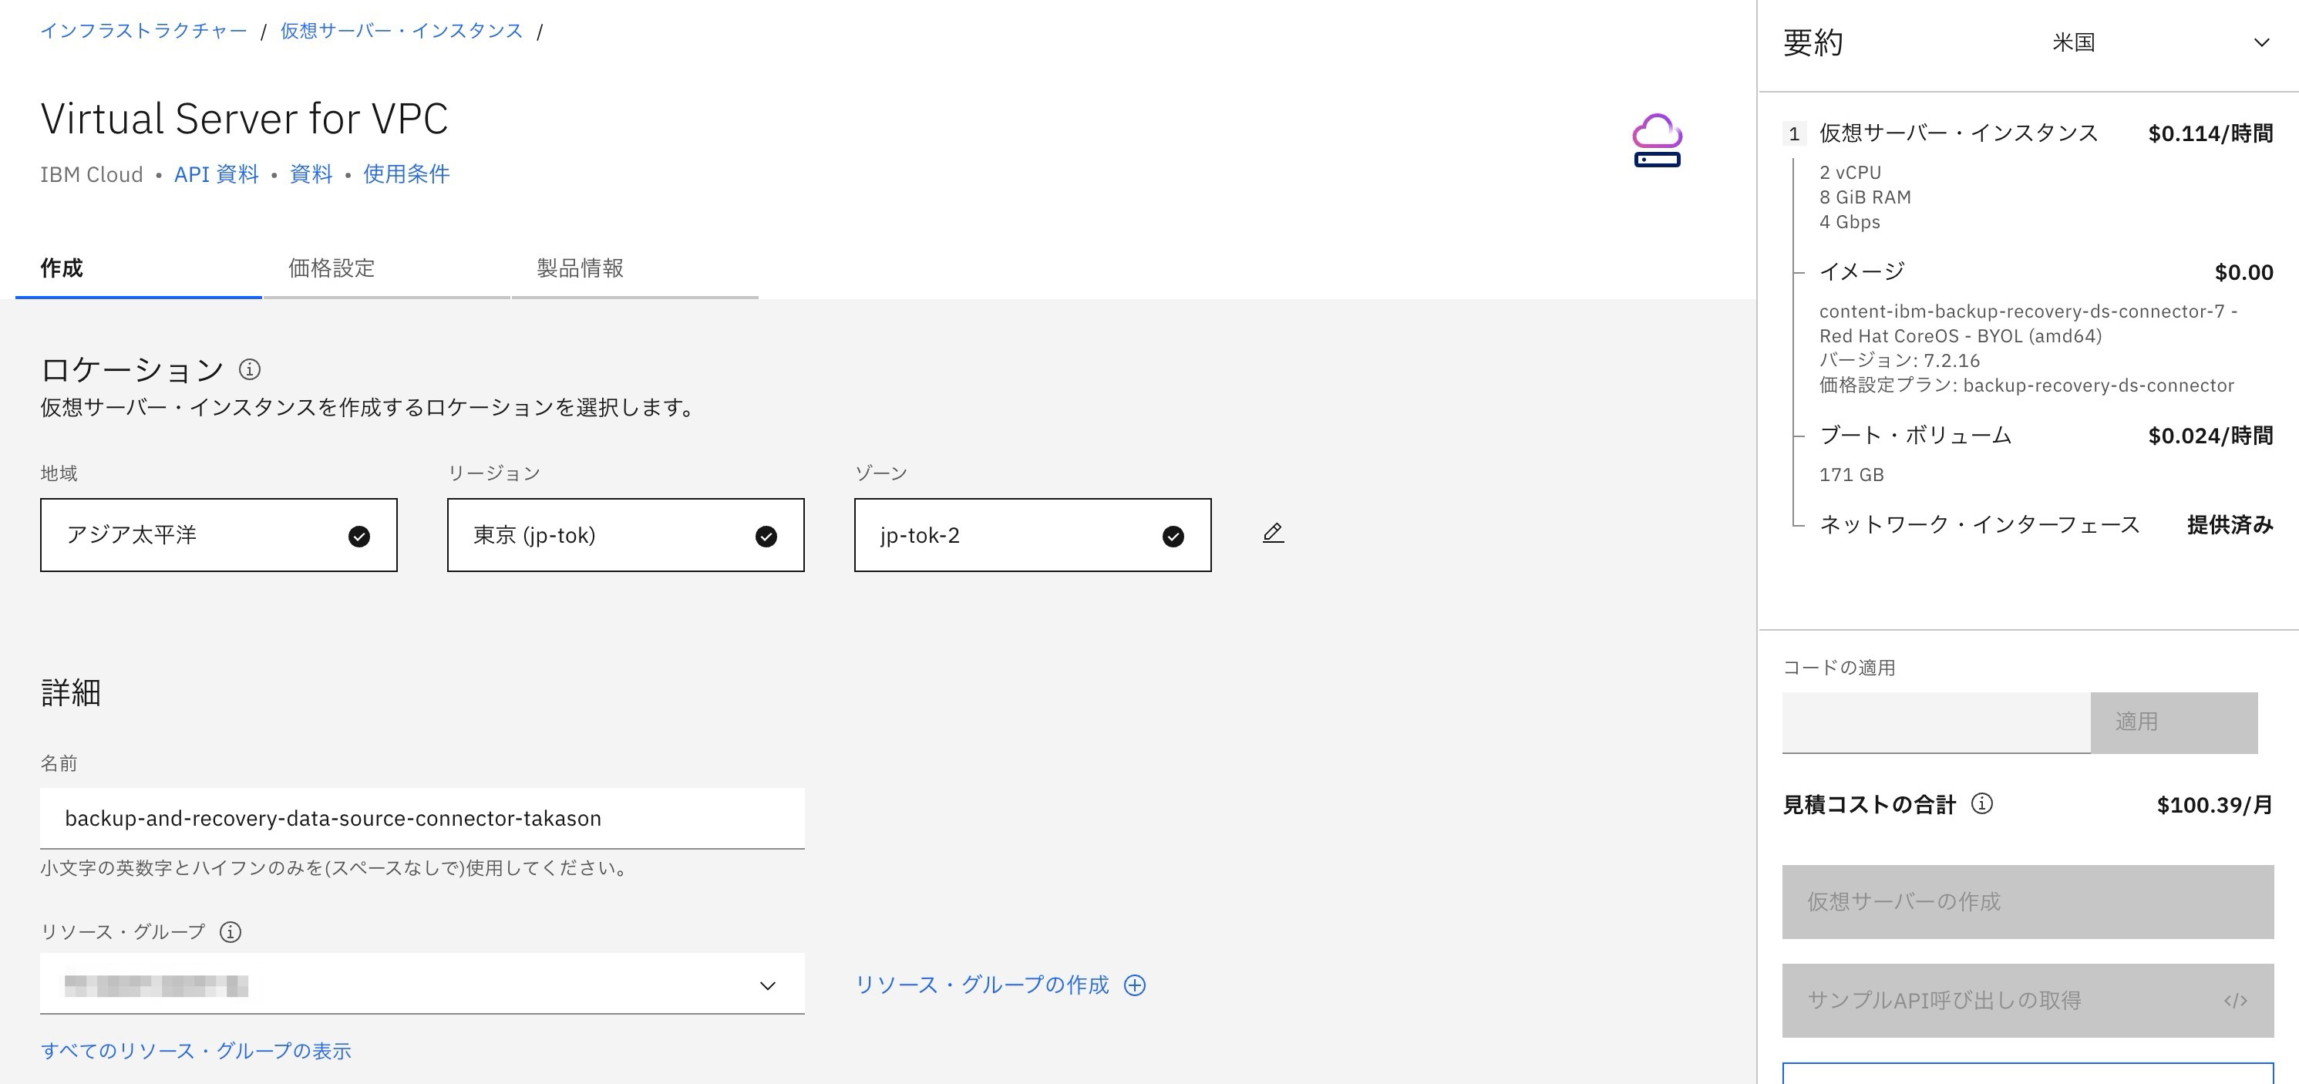Click the instance name input field
Screen dimensions: 2299x1084
421,818
